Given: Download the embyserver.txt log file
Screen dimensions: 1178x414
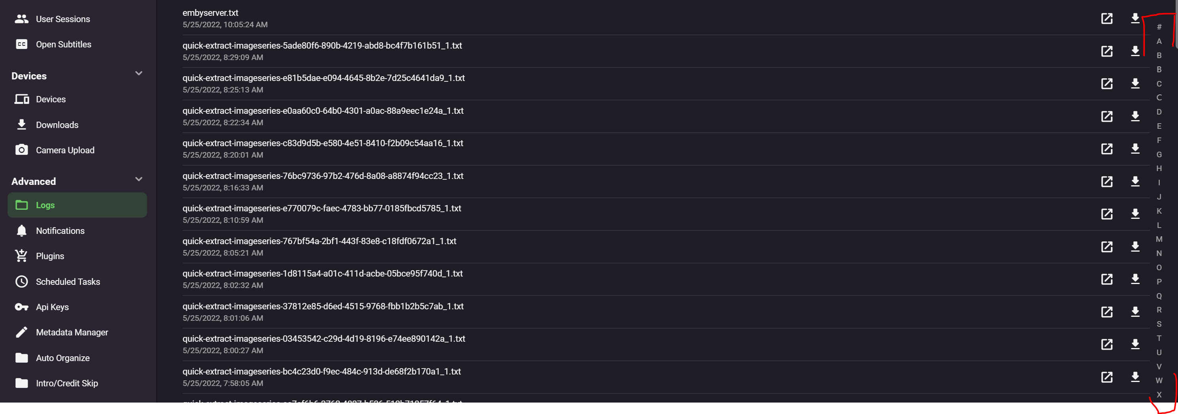Looking at the screenshot, I should [1135, 18].
